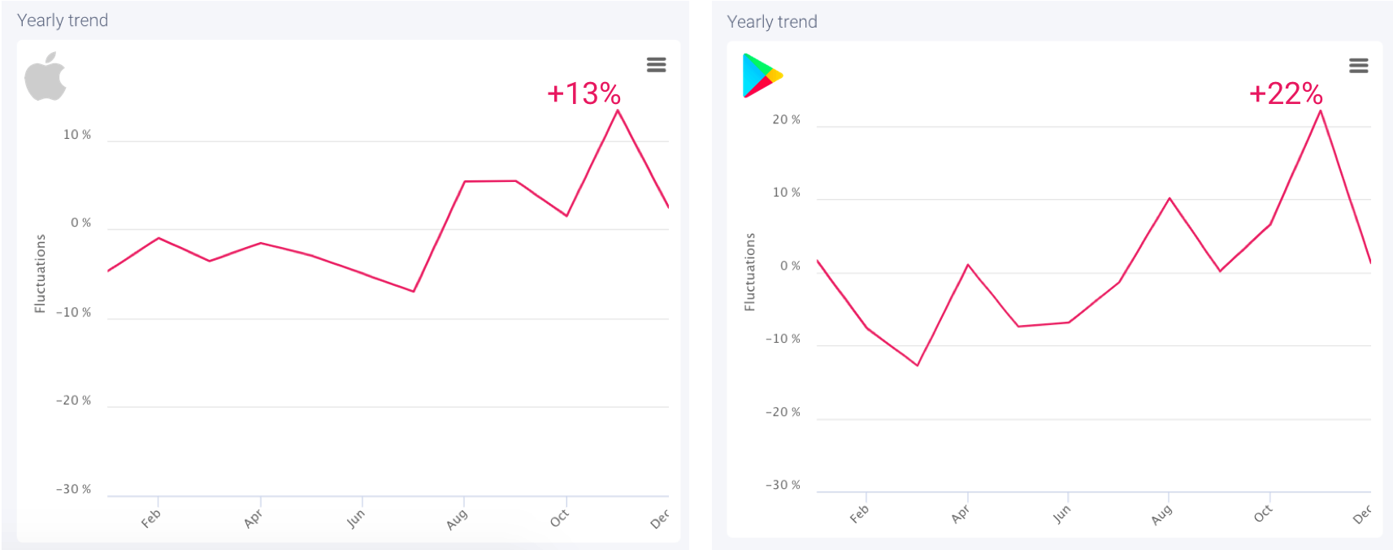
Task: Click the Fluctuations axis title on Apple chart
Action: coord(40,274)
